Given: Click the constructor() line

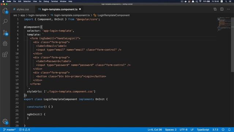Looking at the screenshot, I should (40, 107).
